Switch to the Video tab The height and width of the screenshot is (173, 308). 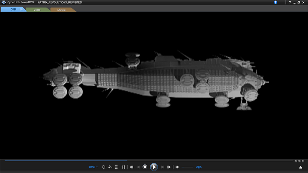coord(37,10)
